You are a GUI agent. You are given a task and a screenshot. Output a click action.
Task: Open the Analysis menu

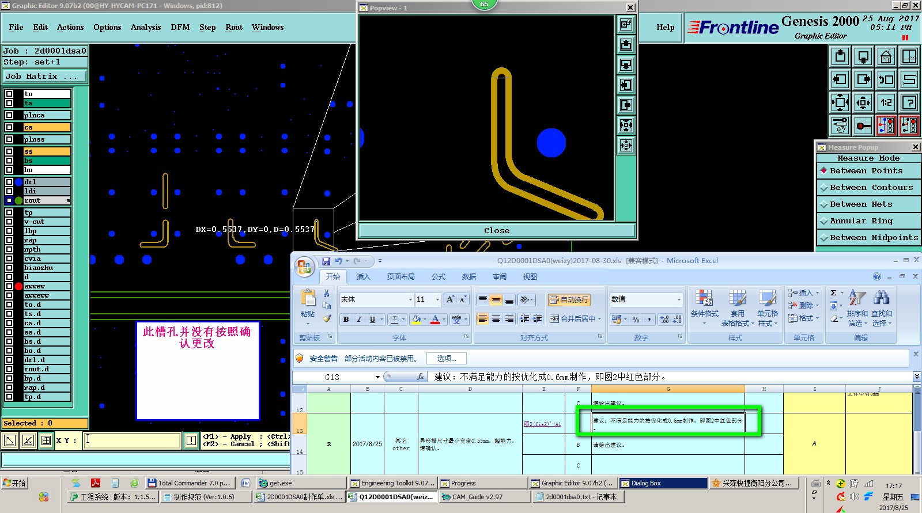(146, 27)
